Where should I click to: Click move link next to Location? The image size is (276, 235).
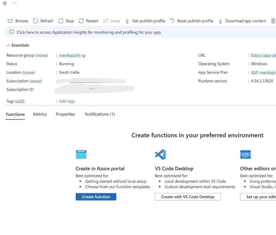click(x=29, y=72)
